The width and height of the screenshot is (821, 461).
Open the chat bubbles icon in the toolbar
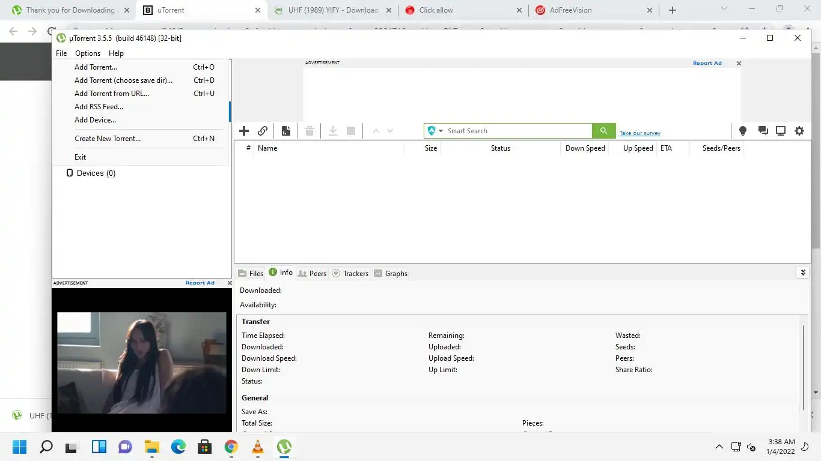(763, 131)
